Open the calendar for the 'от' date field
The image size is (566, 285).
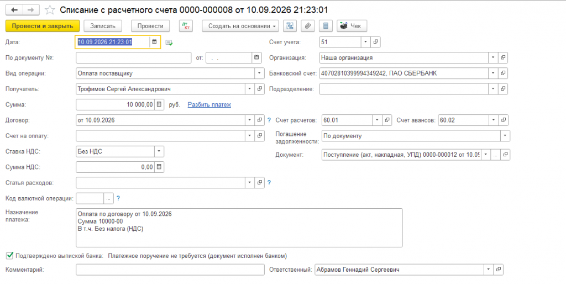256,58
